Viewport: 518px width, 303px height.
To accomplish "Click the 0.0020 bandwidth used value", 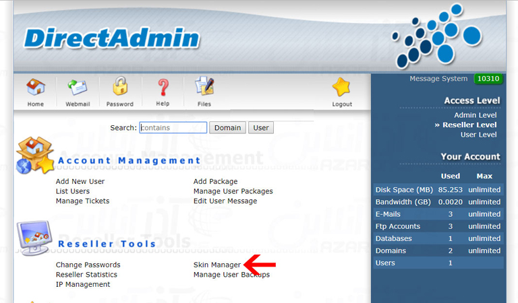I will pyautogui.click(x=451, y=202).
